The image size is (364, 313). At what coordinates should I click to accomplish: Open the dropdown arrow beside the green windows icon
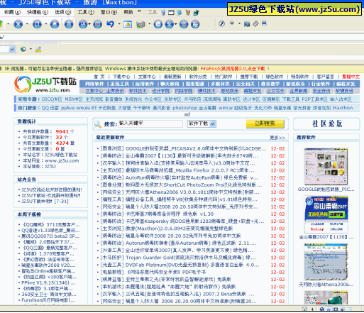point(149,24)
